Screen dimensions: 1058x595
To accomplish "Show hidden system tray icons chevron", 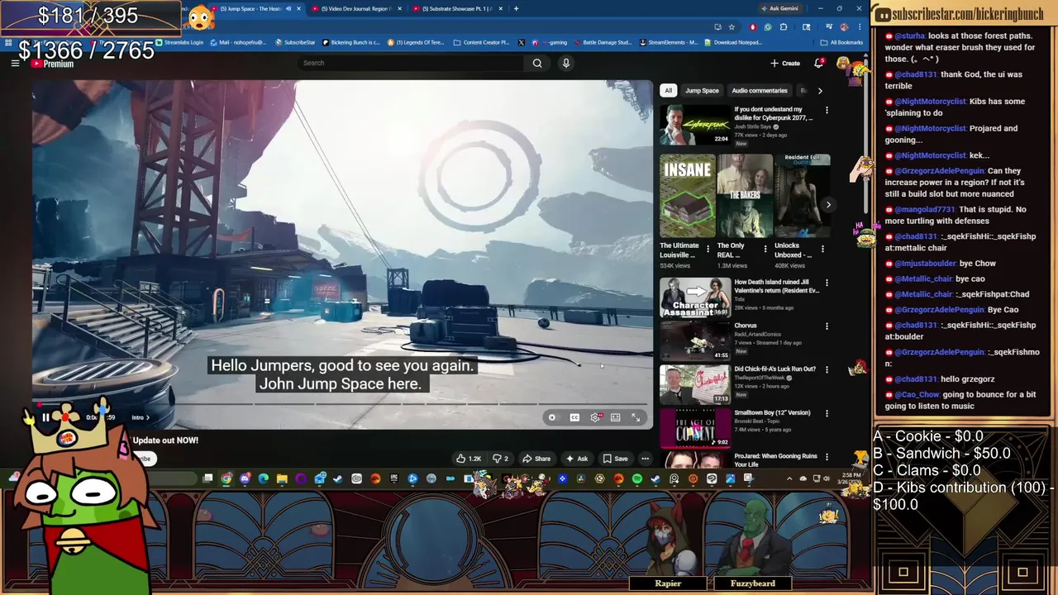I will (x=789, y=478).
